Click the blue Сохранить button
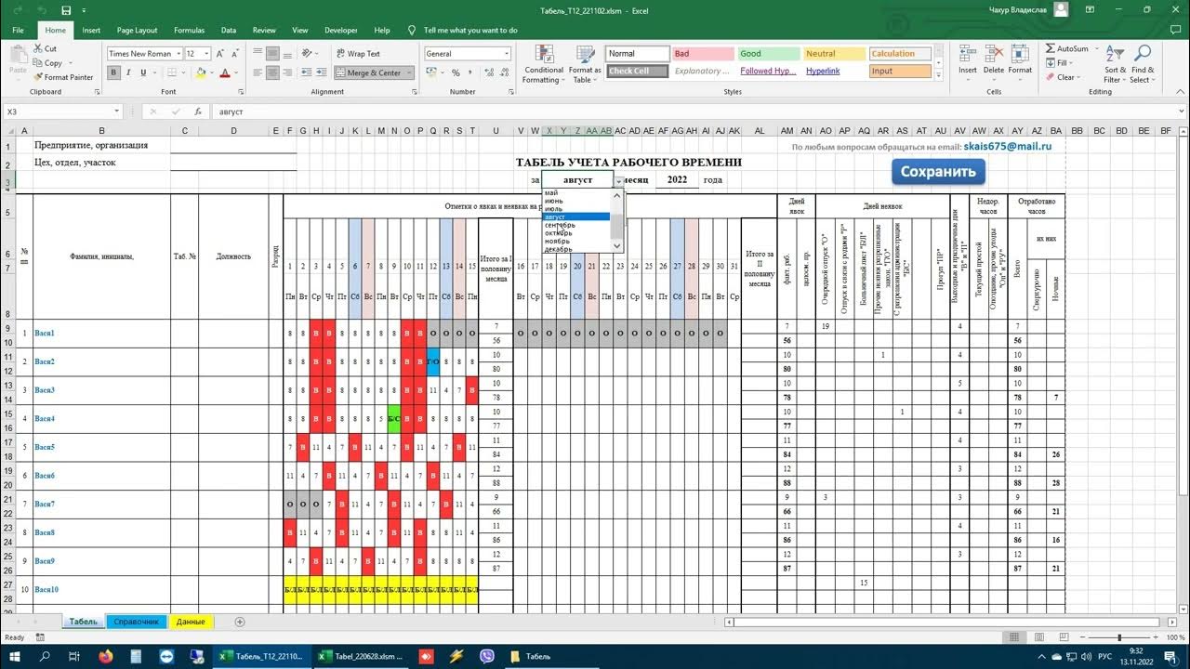This screenshot has height=669, width=1190. tap(938, 171)
